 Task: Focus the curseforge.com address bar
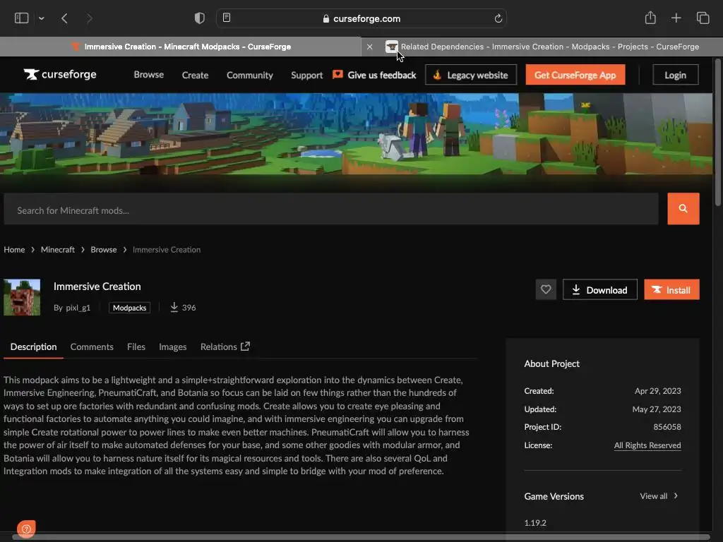pyautogui.click(x=361, y=18)
